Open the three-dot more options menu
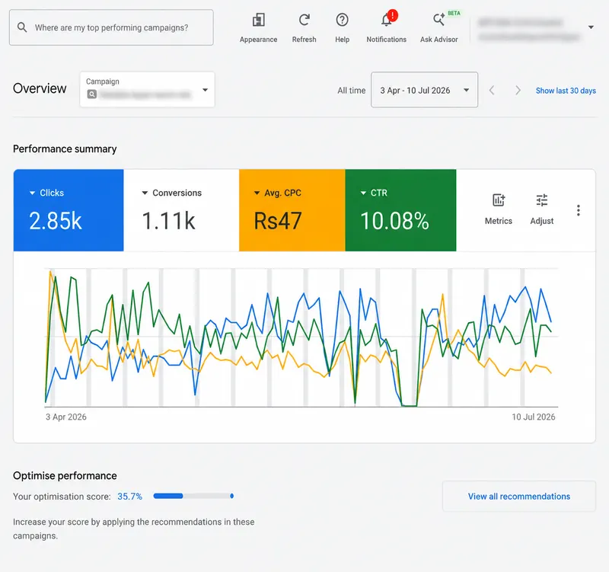The width and height of the screenshot is (609, 572). pos(579,210)
